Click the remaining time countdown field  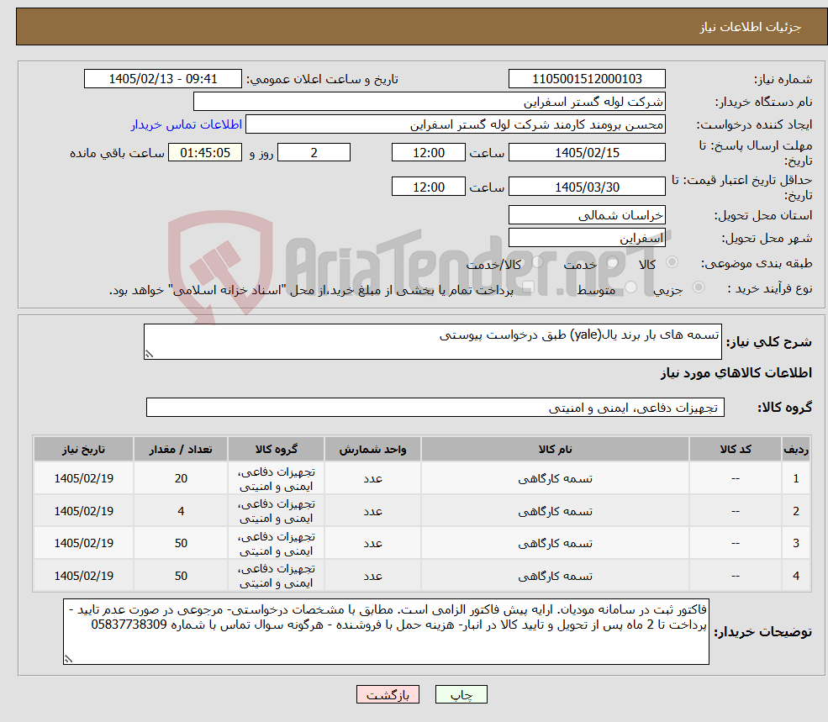point(205,153)
